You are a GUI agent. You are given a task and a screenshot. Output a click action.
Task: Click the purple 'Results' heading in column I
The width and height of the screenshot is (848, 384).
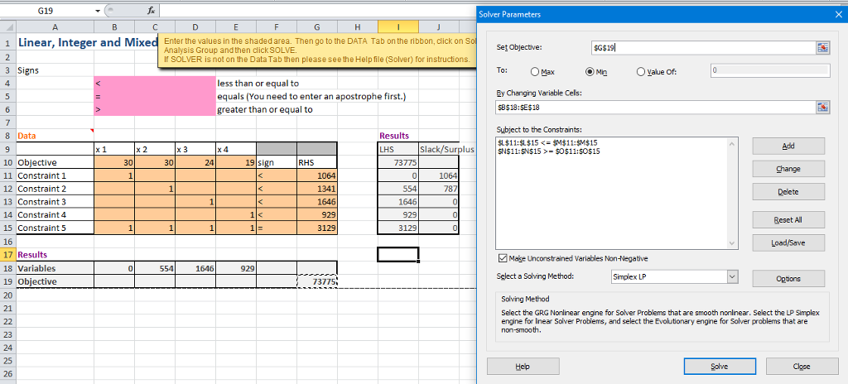[x=398, y=136]
